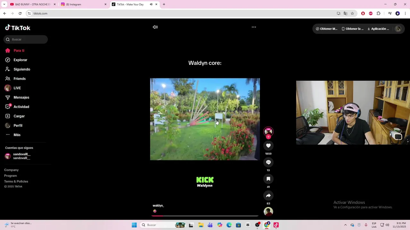Open the TikTok account avatar at top right

click(398, 29)
